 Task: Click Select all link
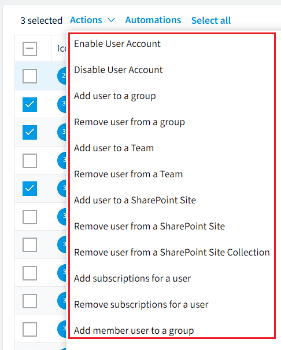[x=211, y=20]
